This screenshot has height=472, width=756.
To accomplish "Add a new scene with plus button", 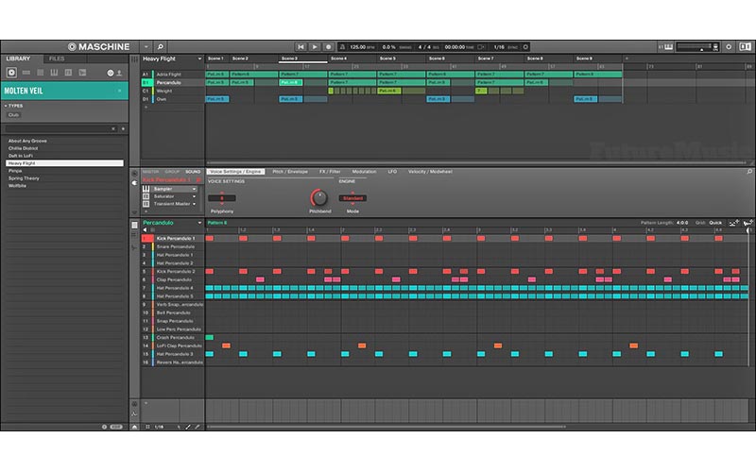I will (627, 59).
